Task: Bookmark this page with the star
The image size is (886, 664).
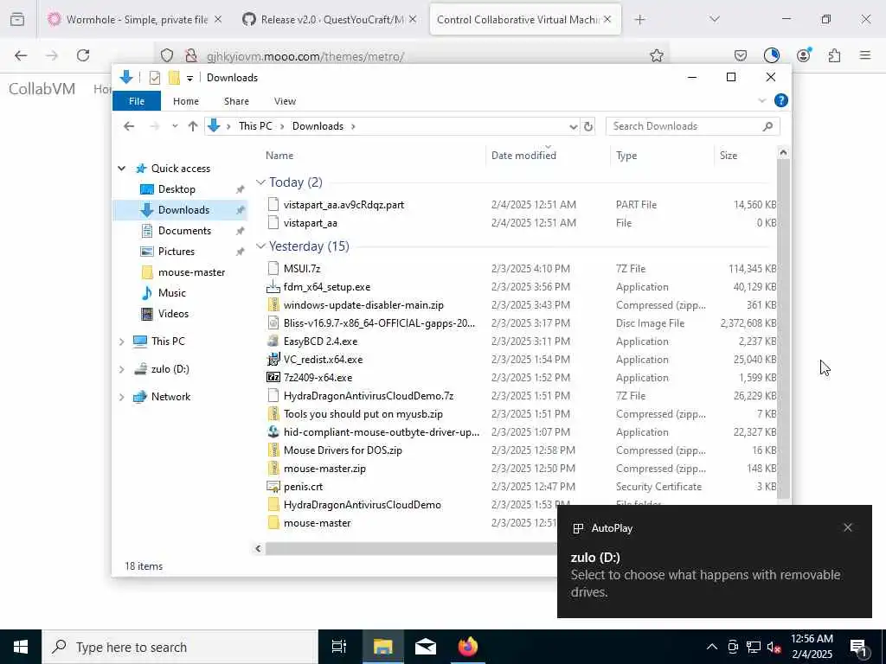Action: coord(656,55)
